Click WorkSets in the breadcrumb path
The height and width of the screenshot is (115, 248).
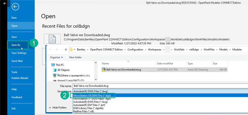click(x=179, y=50)
